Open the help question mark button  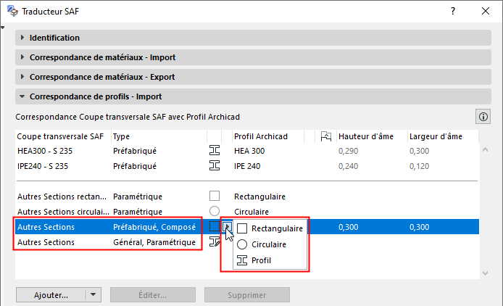pyautogui.click(x=453, y=11)
